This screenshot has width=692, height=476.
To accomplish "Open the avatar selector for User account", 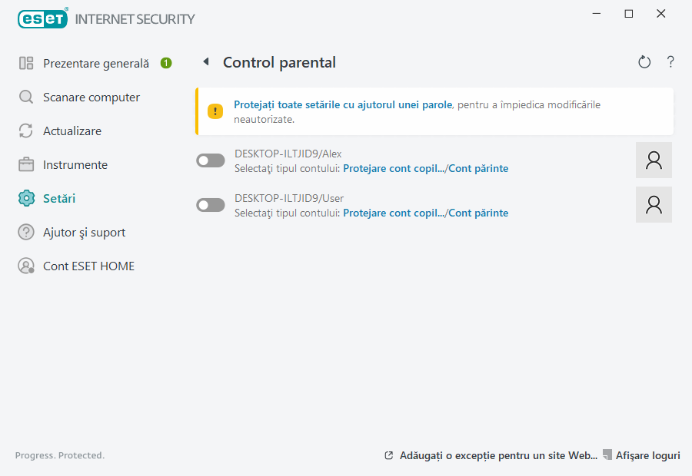I will [x=654, y=204].
